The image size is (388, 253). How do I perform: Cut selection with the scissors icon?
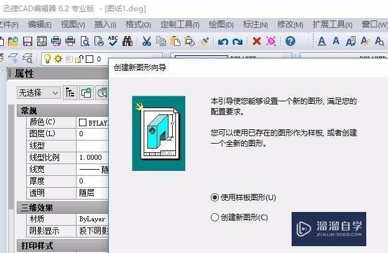(147, 41)
